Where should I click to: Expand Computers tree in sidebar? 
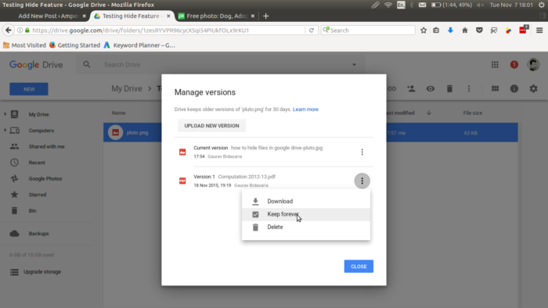coord(5,130)
